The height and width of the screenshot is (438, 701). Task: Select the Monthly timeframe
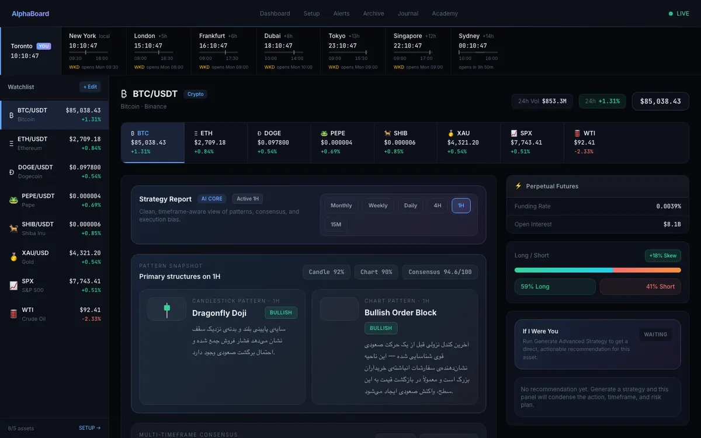coord(341,206)
